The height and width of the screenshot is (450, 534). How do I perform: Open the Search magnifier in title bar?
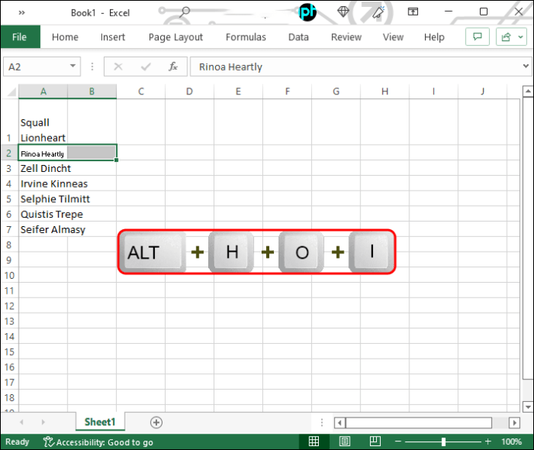click(x=184, y=12)
